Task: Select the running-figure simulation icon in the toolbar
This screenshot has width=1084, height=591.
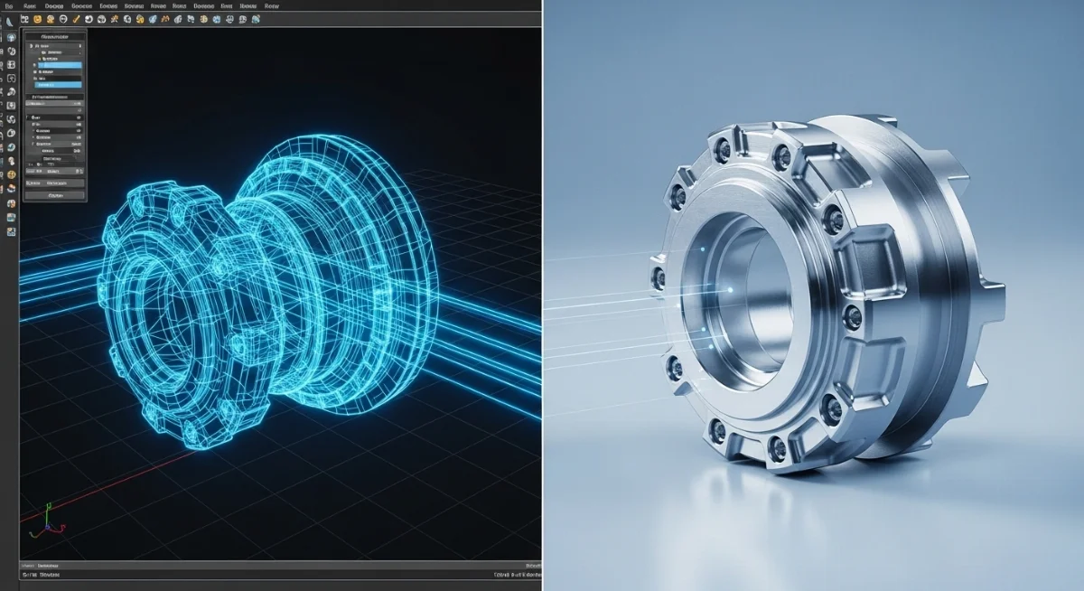Action: pyautogui.click(x=115, y=19)
